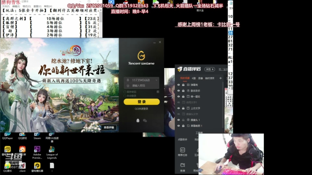The width and height of the screenshot is (312, 175).
Task: Switch to the K歌 scene tab
Action: point(194,78)
